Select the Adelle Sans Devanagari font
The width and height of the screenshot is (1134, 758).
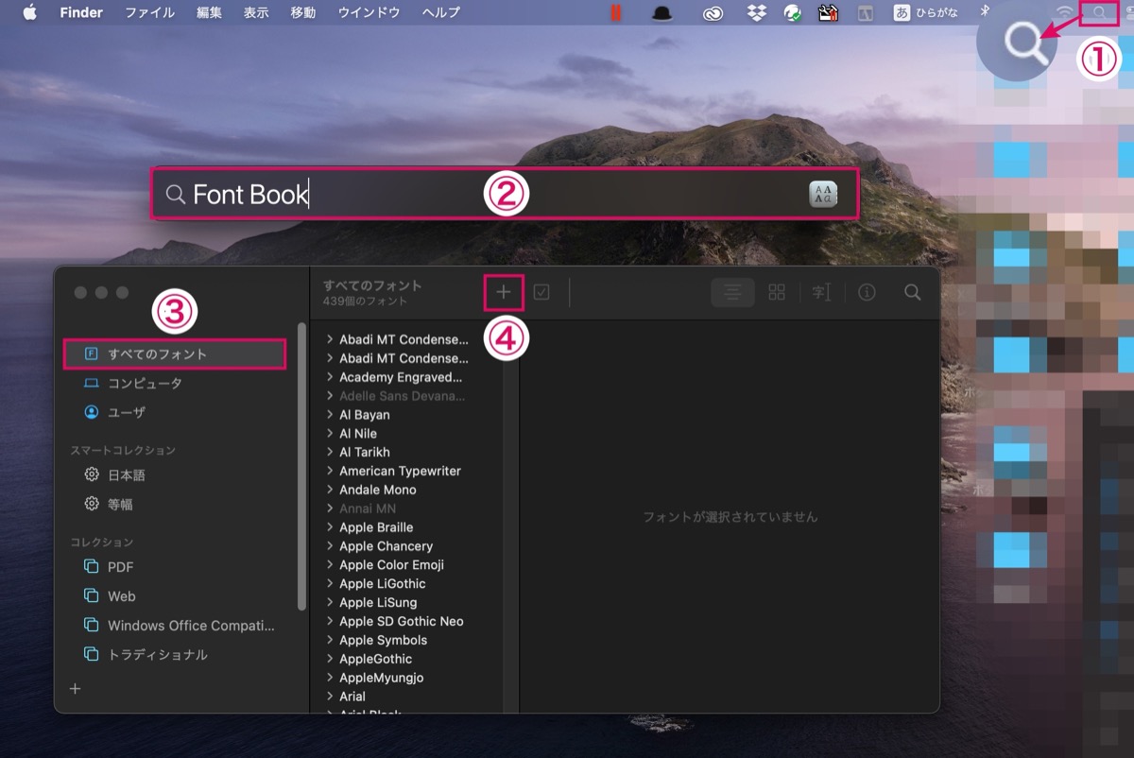(x=403, y=396)
